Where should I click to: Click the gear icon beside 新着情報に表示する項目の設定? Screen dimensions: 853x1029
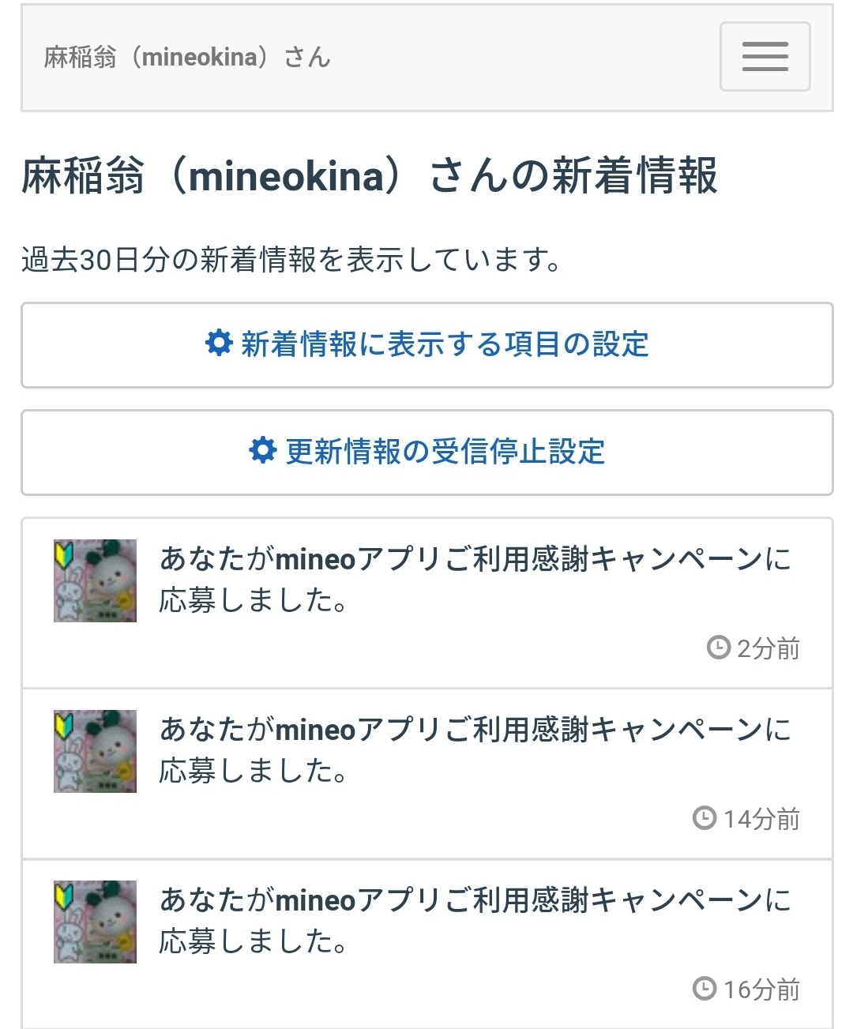coord(219,343)
